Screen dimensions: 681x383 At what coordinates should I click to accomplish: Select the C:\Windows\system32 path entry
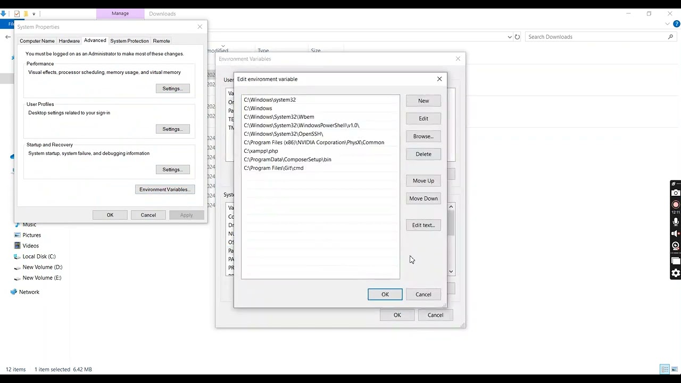point(320,100)
